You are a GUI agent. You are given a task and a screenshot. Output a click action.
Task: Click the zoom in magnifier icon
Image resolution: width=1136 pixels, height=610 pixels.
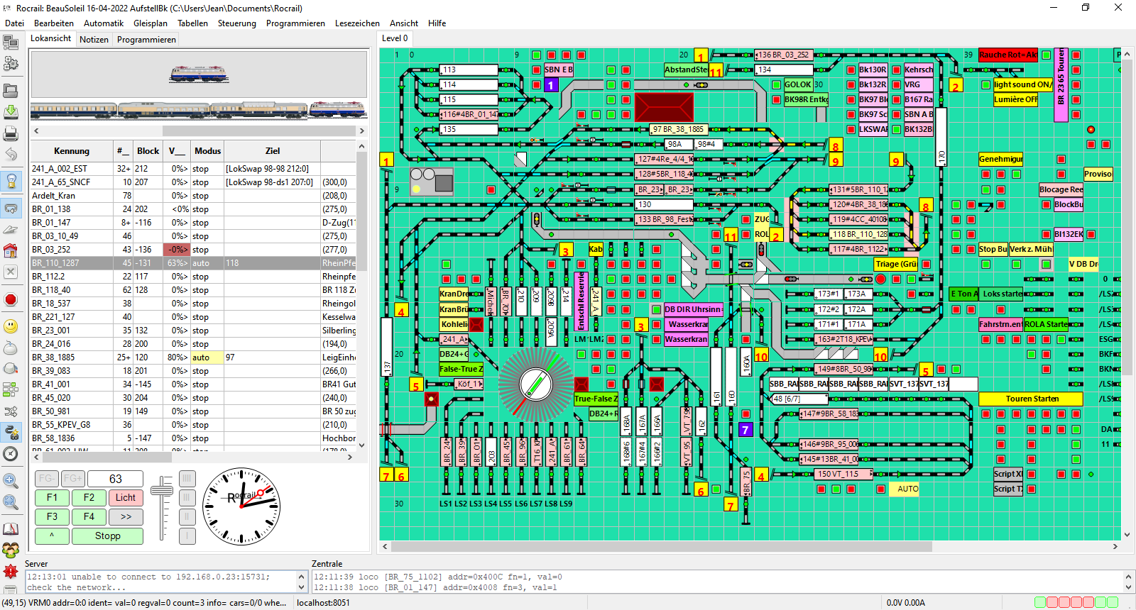pos(11,480)
